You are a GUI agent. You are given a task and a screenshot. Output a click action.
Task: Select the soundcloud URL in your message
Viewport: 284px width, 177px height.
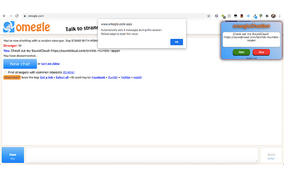coord(85,51)
